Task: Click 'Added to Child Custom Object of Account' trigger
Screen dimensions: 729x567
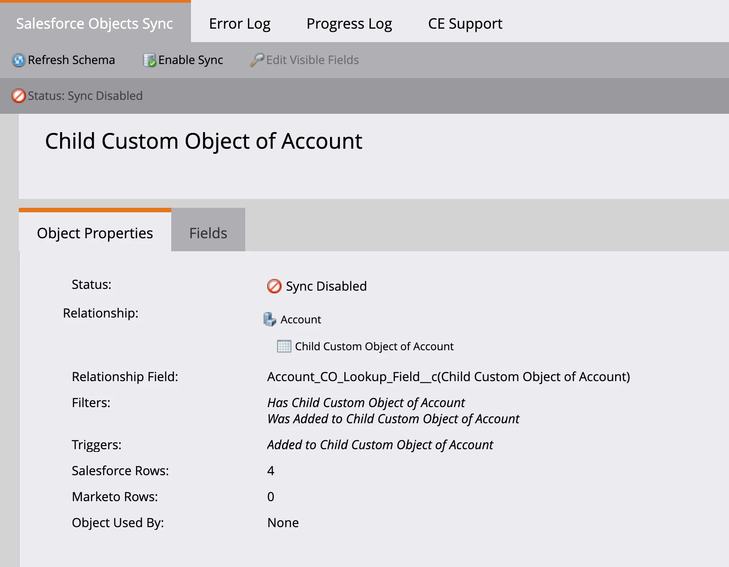Action: click(380, 445)
